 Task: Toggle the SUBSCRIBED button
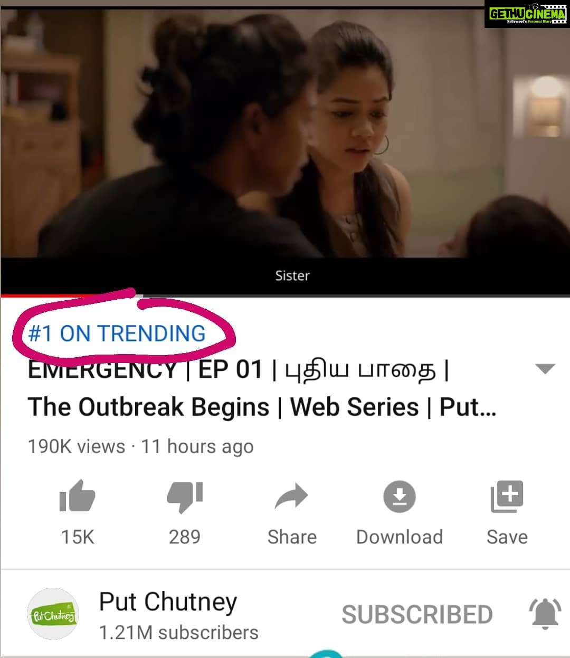tap(417, 615)
